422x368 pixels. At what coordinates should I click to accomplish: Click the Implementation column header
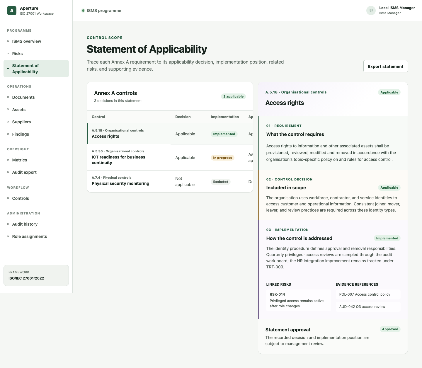225,117
